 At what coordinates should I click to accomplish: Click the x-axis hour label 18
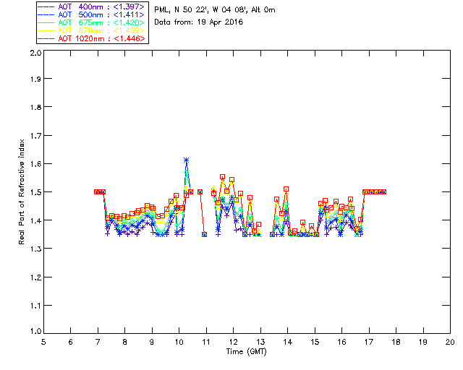pyautogui.click(x=396, y=342)
